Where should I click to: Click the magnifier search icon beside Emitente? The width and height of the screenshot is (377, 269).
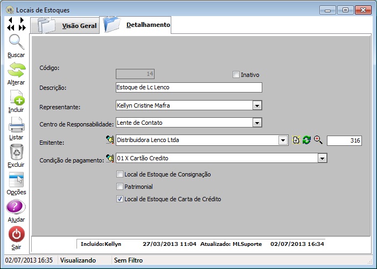[x=318, y=140]
